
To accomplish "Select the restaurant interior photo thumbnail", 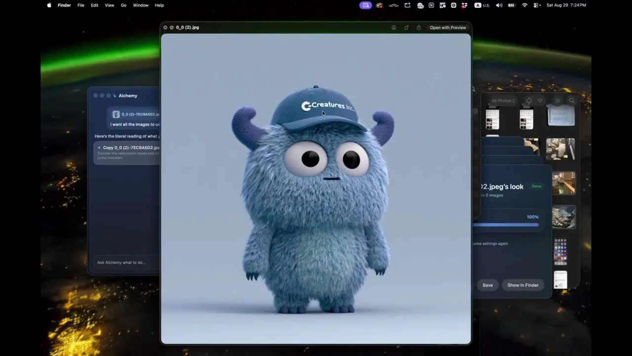I will coord(564,183).
